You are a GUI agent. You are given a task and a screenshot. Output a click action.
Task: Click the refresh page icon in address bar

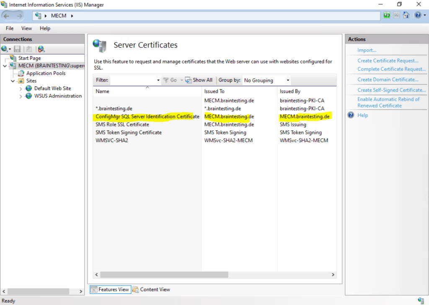pos(387,16)
